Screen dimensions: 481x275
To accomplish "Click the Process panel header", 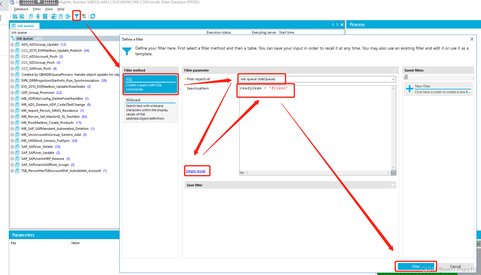I will tap(413, 25).
